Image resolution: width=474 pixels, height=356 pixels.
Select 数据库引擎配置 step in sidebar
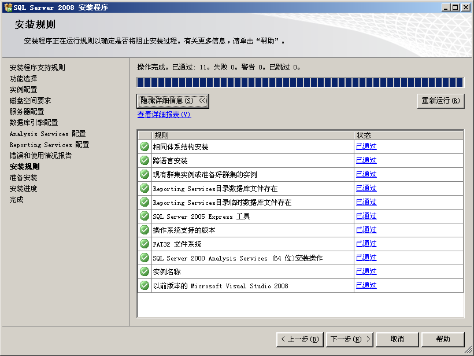tap(34, 123)
